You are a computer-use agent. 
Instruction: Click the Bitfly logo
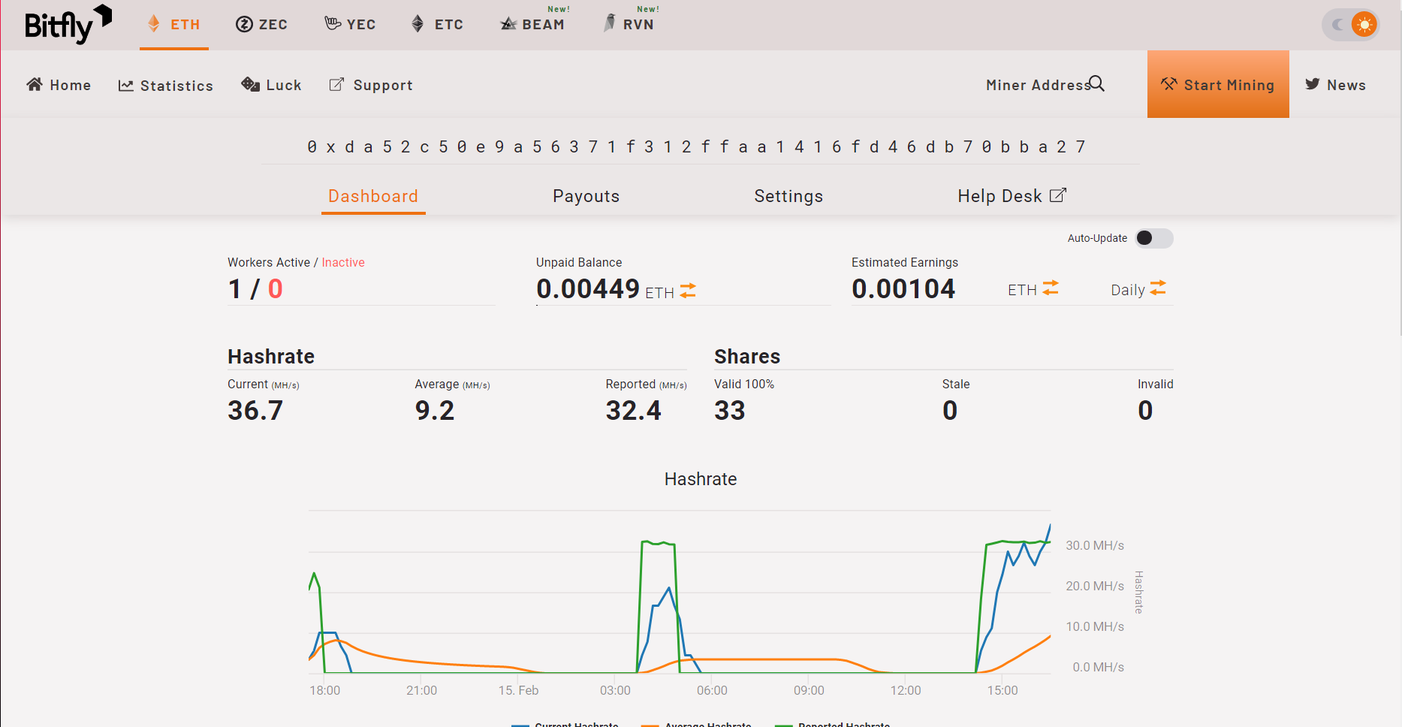[68, 25]
